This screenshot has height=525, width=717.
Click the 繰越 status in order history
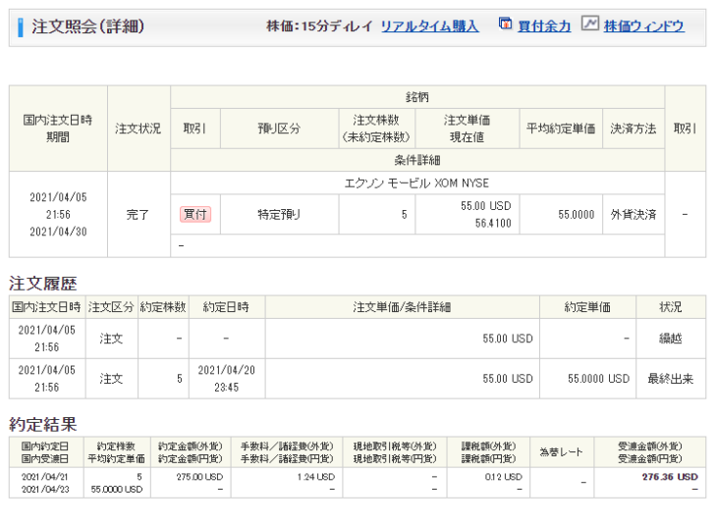(x=671, y=339)
